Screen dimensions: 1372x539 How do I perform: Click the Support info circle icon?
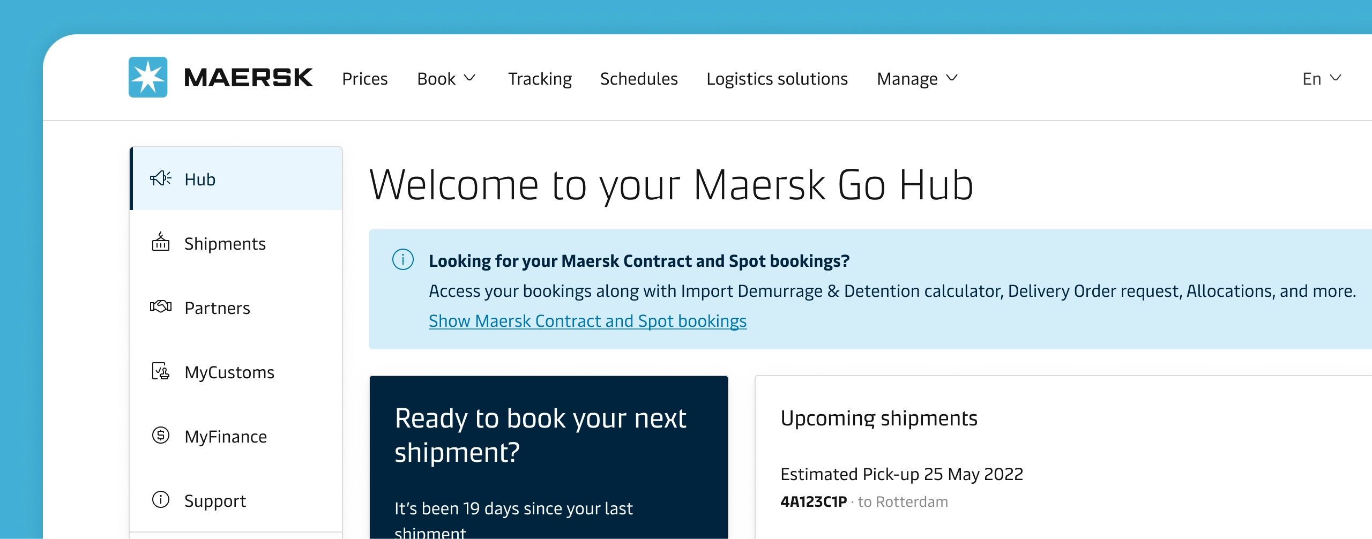tap(160, 500)
